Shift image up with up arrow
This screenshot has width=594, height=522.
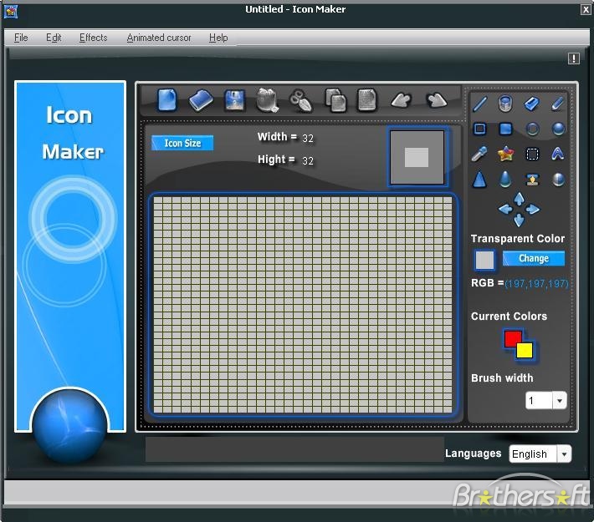pyautogui.click(x=519, y=198)
